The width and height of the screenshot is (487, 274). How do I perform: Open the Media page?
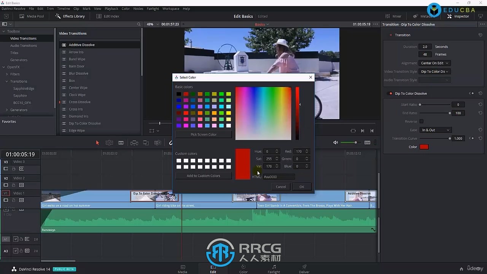coord(183,269)
